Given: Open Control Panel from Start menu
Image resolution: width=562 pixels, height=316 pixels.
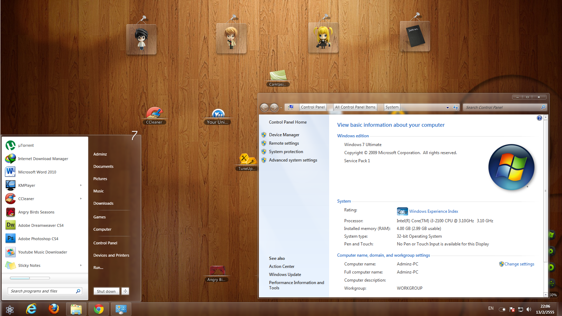Looking at the screenshot, I should [x=105, y=243].
